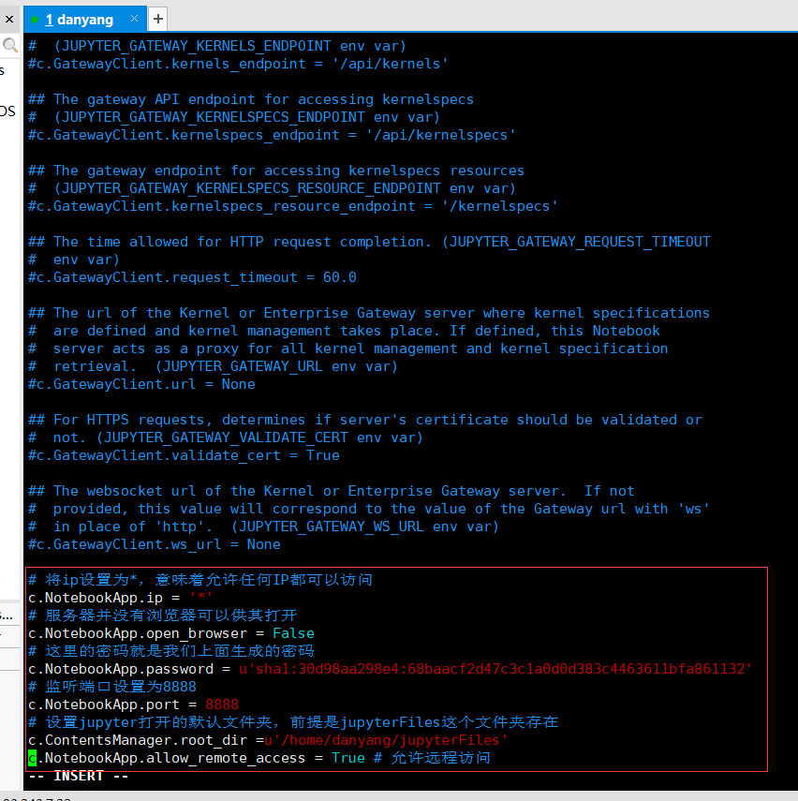The image size is (798, 801).
Task: Click 'True' in allow_remote_access line
Action: click(347, 758)
